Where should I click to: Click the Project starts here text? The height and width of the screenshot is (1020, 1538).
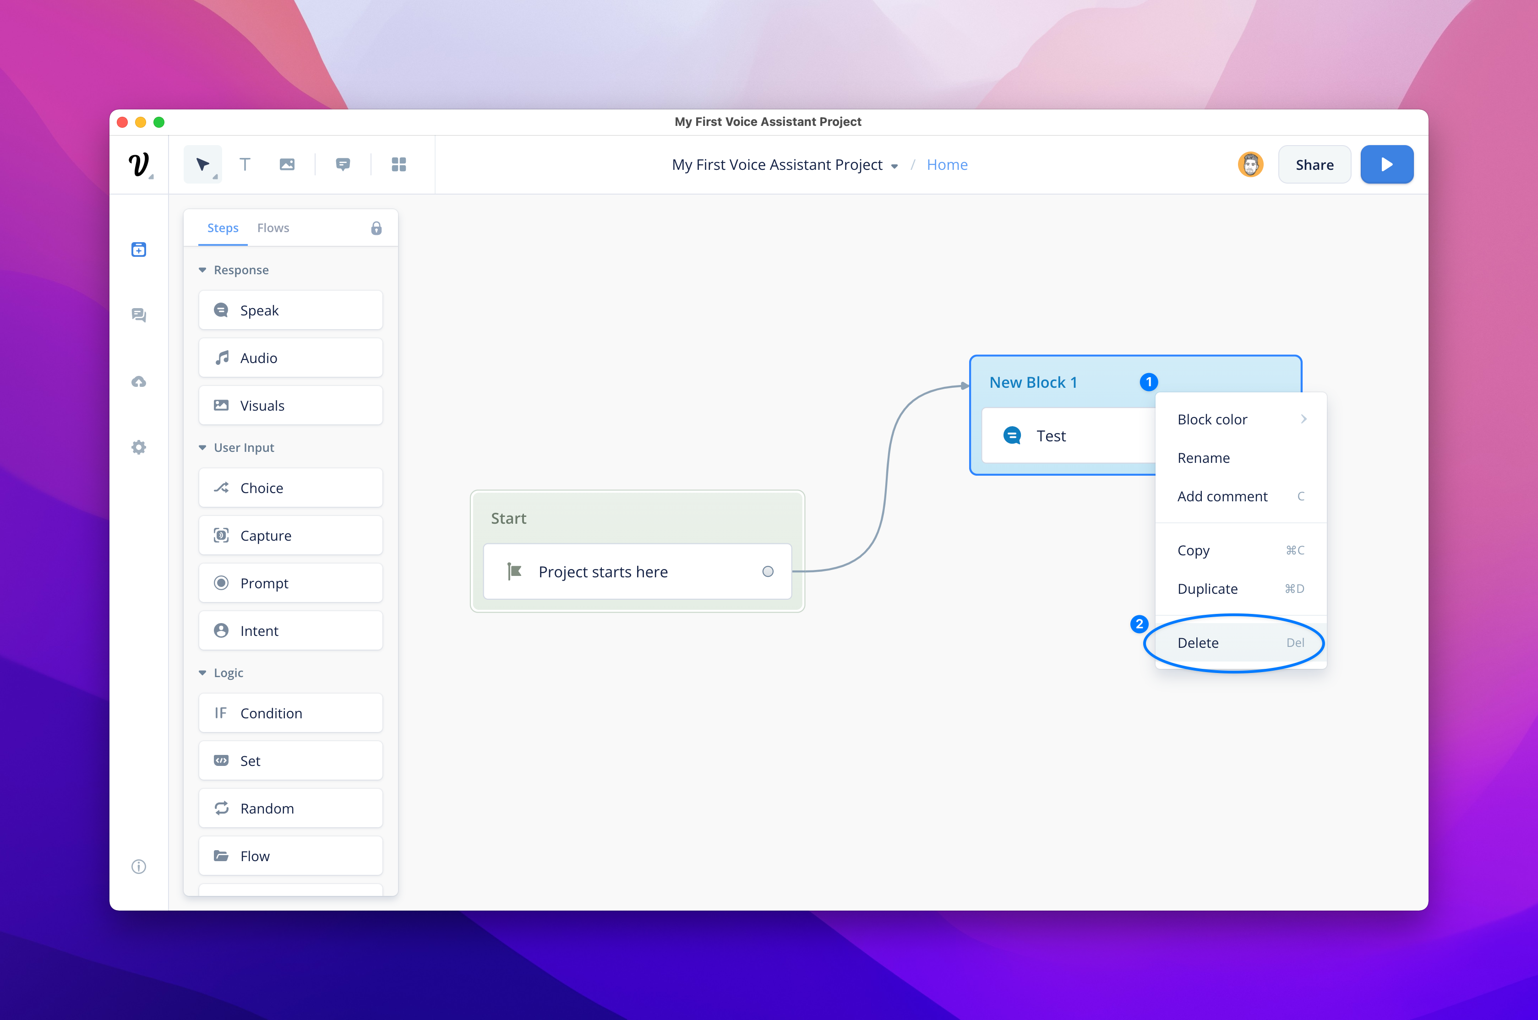point(603,572)
